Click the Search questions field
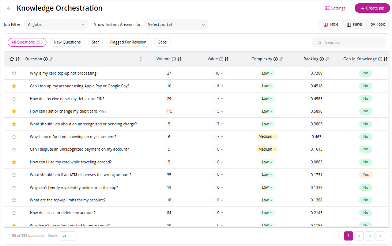This screenshot has width=392, height=246. pos(349,42)
